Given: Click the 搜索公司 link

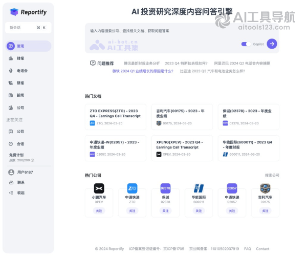Looking at the screenshot, I should click(x=272, y=175).
